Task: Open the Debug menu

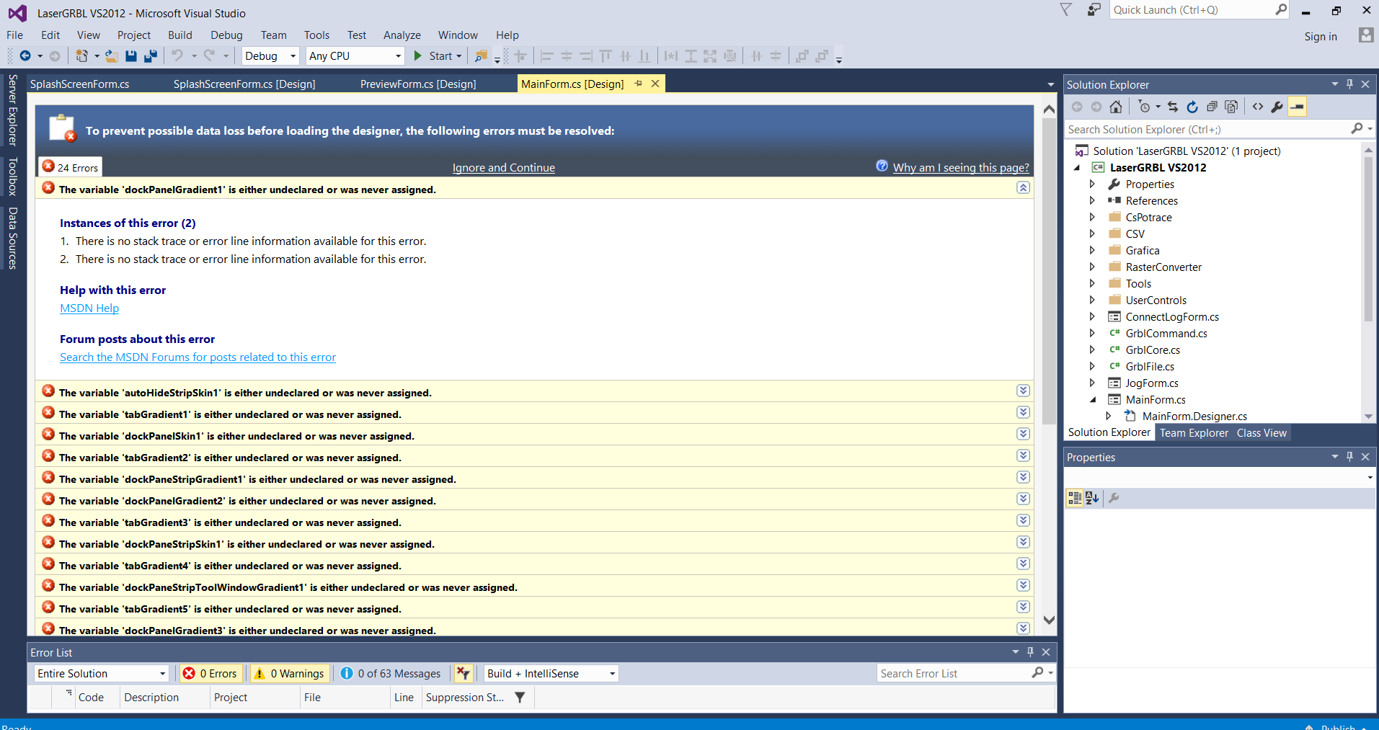Action: click(x=226, y=35)
